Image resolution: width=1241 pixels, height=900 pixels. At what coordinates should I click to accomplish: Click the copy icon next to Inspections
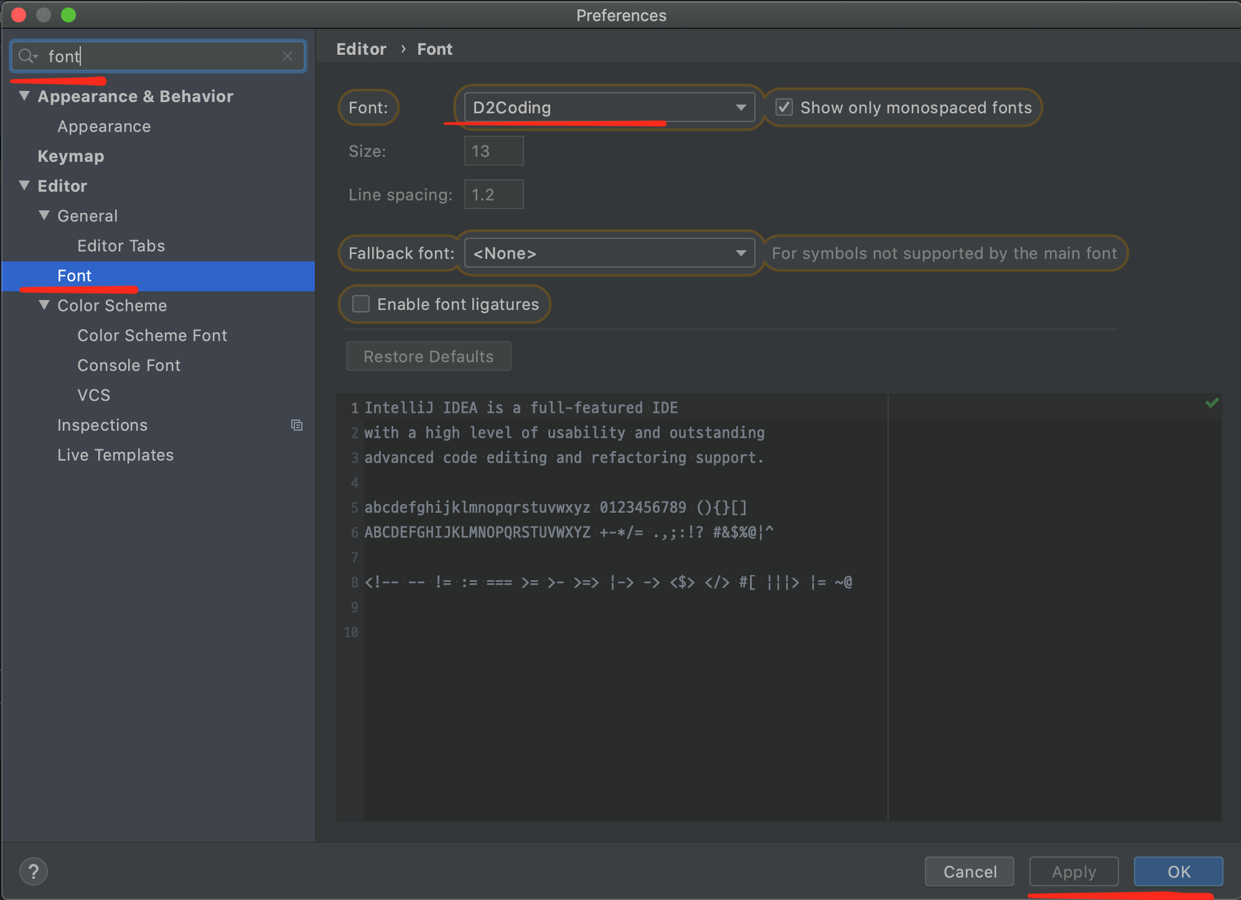tap(297, 425)
